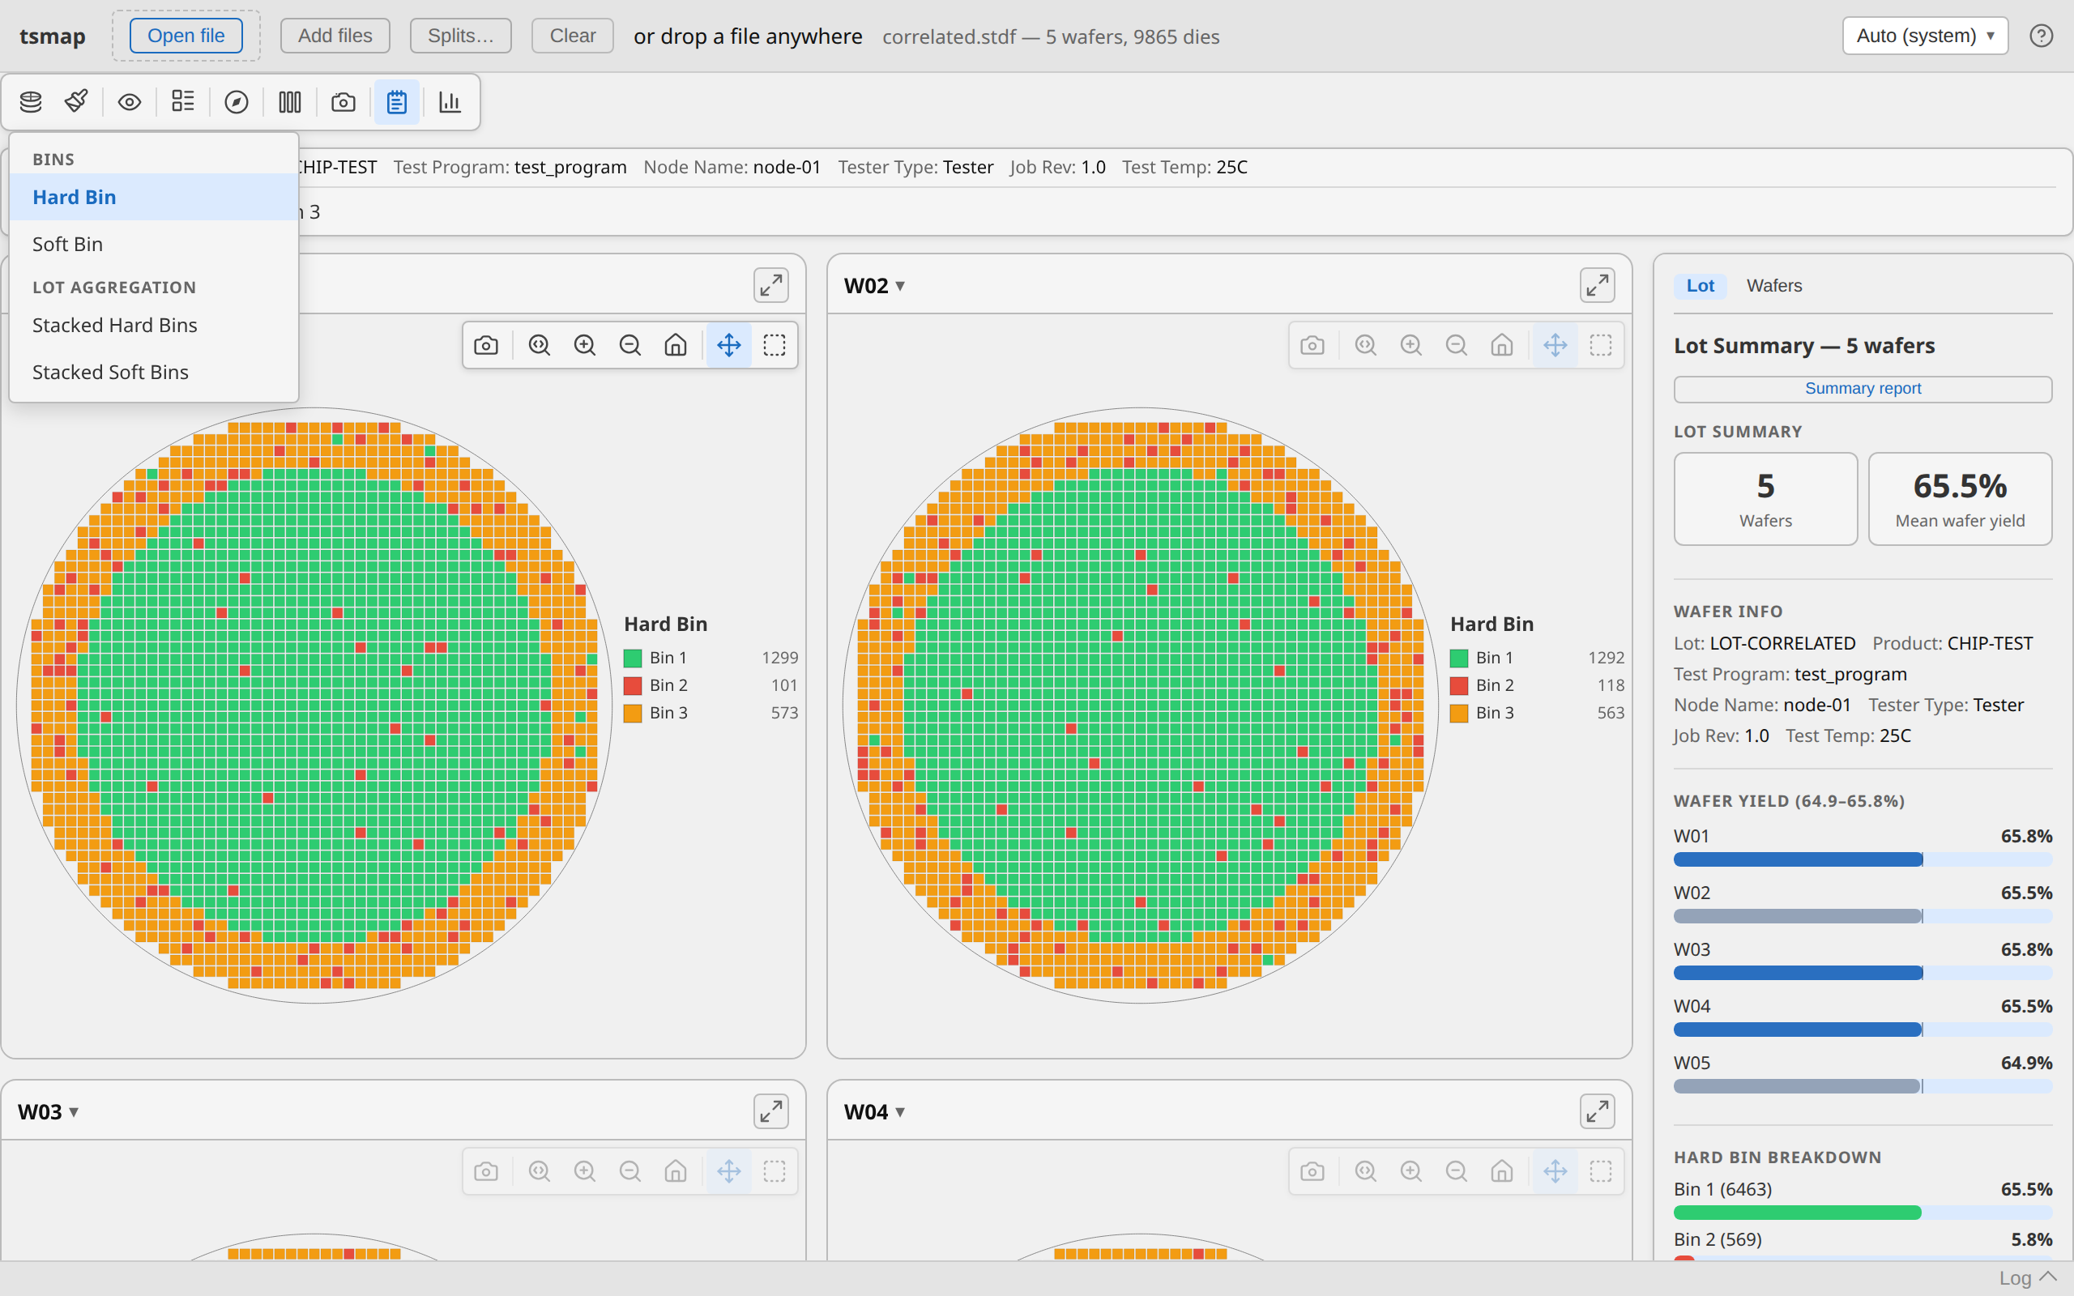Screen dimensions: 2074x1296
Task: Click the 65.5% Mean wafer yield card
Action: (1960, 499)
